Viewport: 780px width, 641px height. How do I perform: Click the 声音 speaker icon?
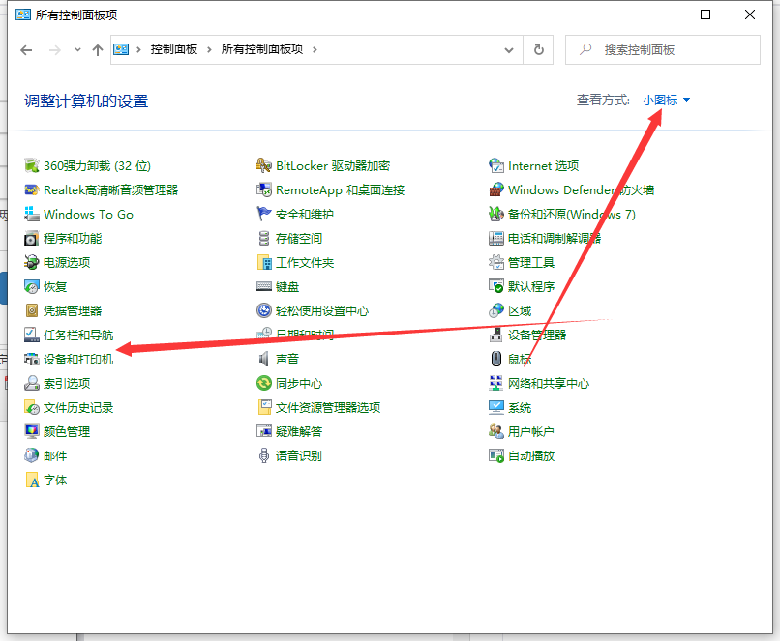(264, 360)
